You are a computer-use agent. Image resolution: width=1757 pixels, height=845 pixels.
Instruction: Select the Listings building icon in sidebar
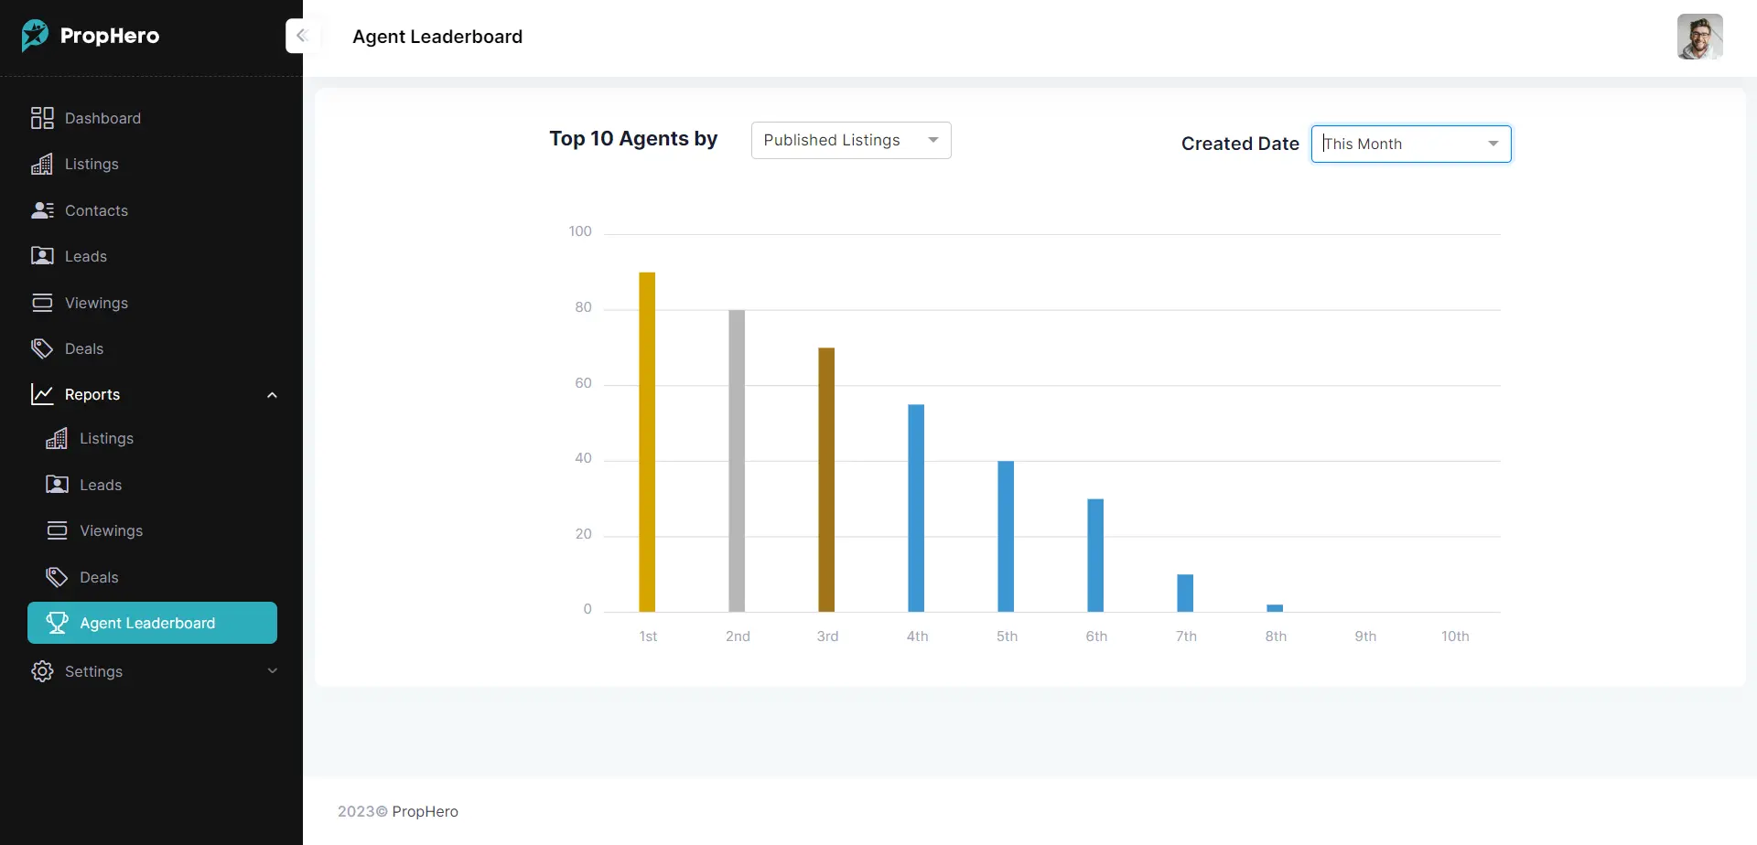coord(43,164)
